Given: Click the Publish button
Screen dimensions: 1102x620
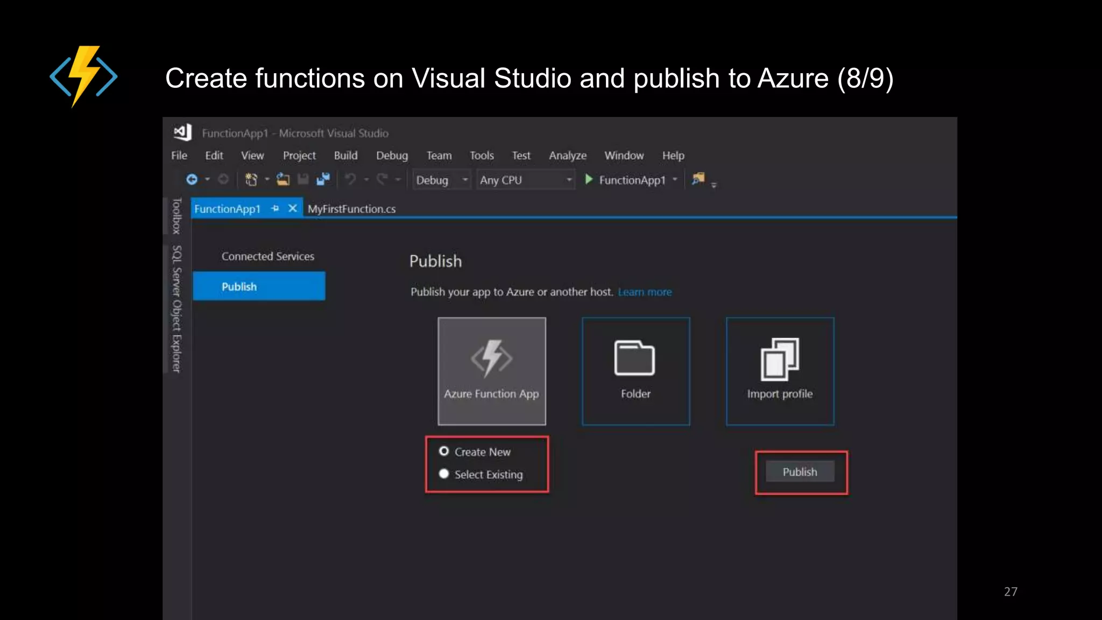Looking at the screenshot, I should pyautogui.click(x=800, y=471).
